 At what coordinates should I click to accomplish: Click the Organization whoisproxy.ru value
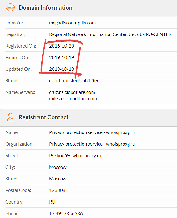click(x=92, y=144)
